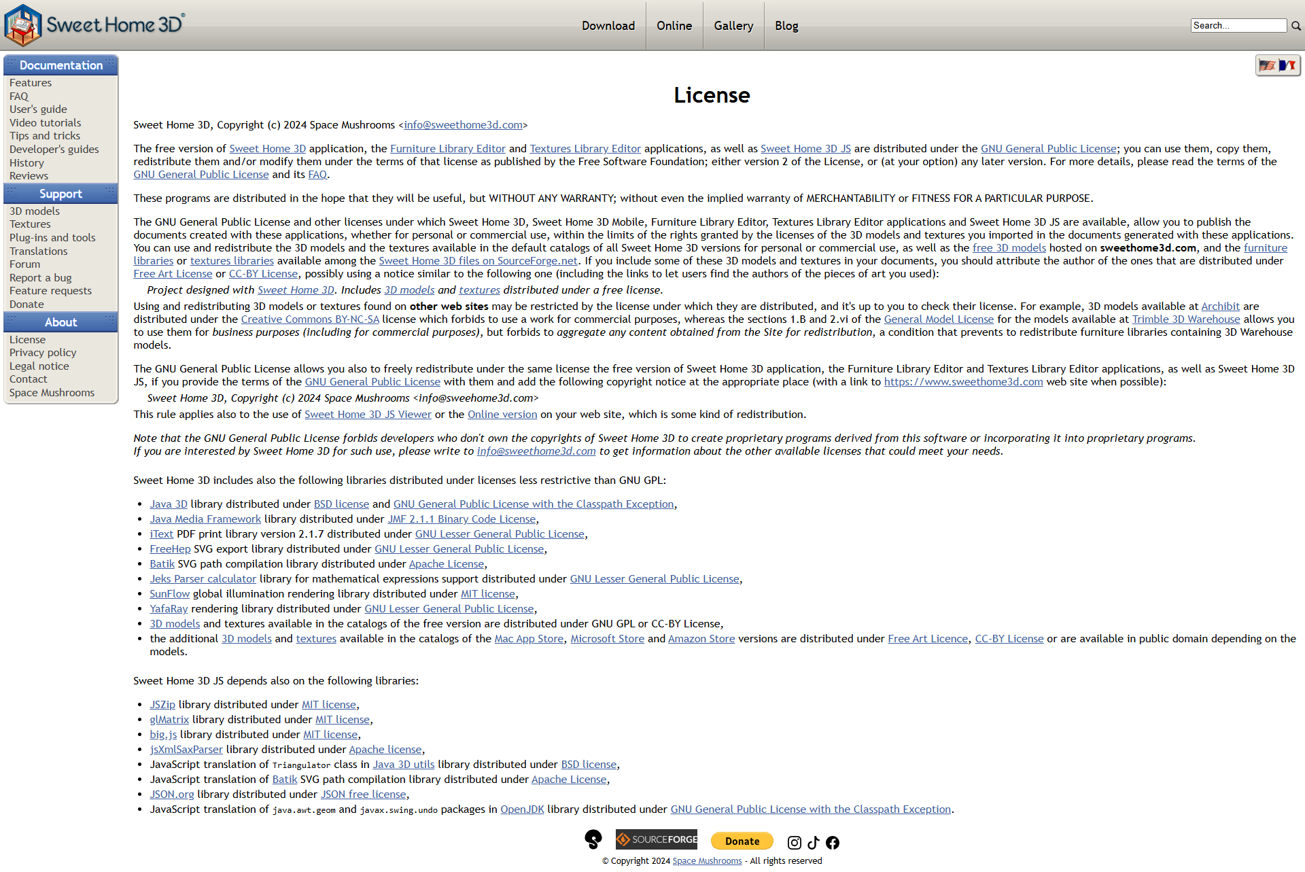Open Contact sidebar link
Viewport: 1305px width, 872px height.
click(29, 379)
